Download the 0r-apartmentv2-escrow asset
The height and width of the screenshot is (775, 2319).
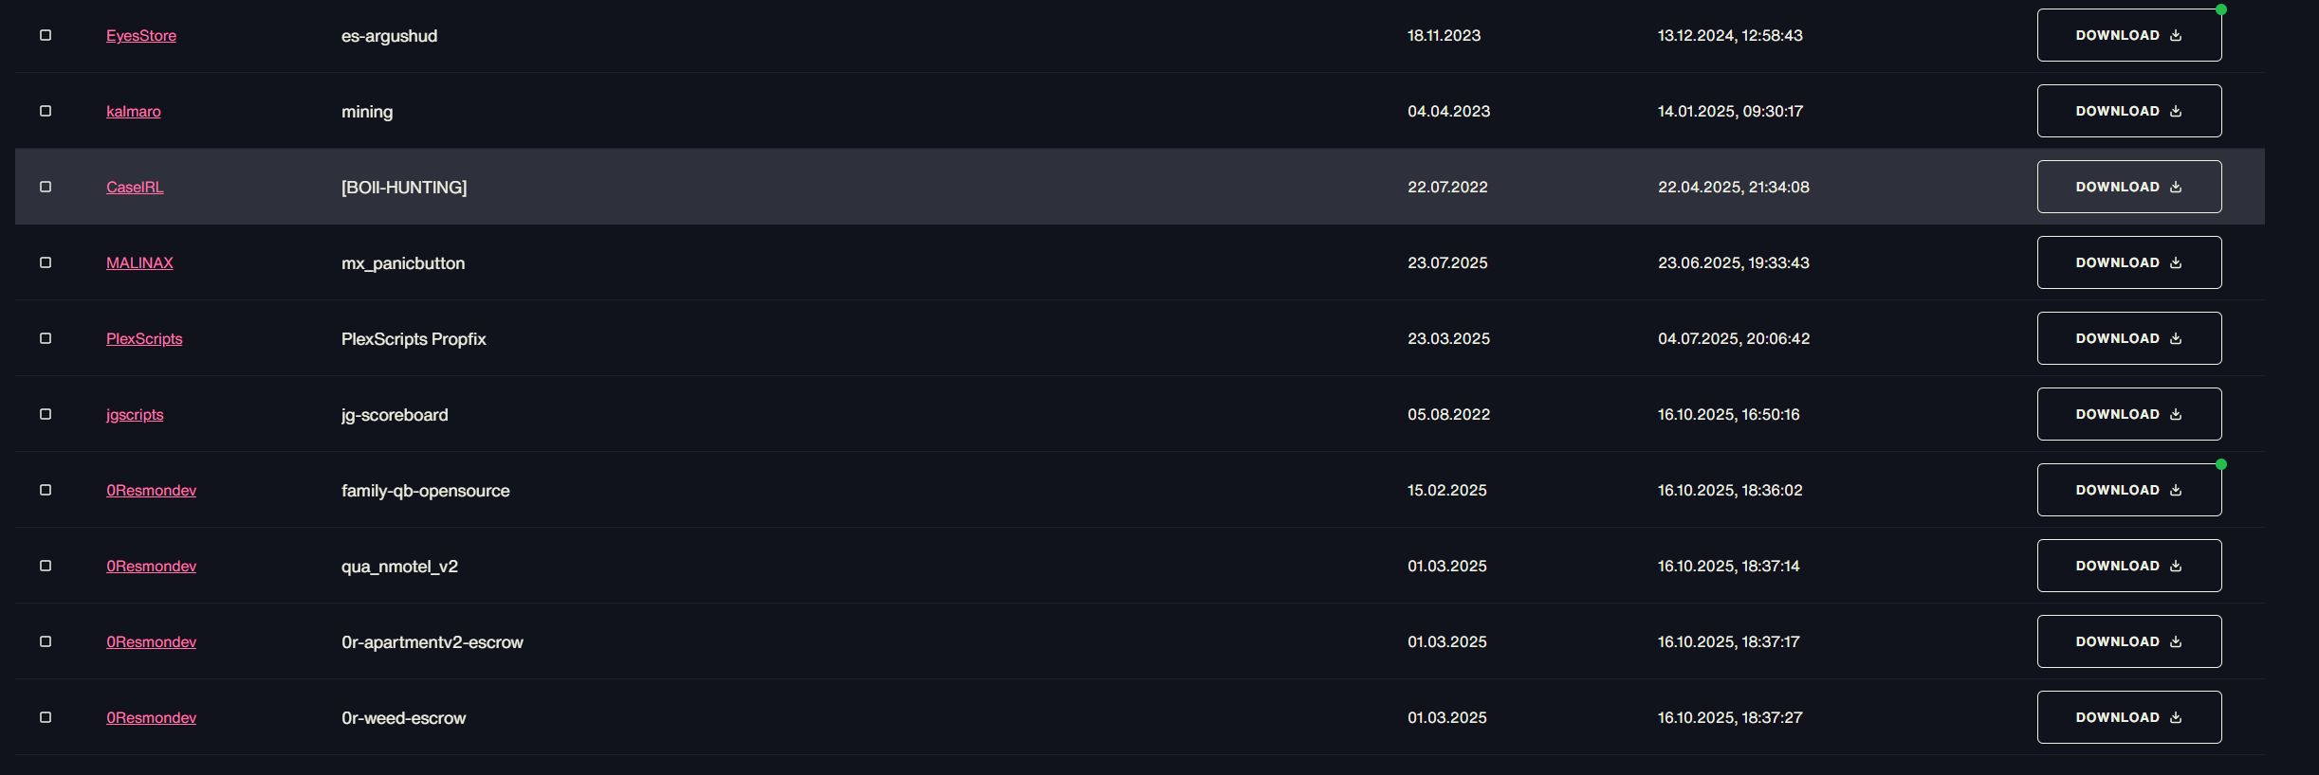[x=2129, y=641]
